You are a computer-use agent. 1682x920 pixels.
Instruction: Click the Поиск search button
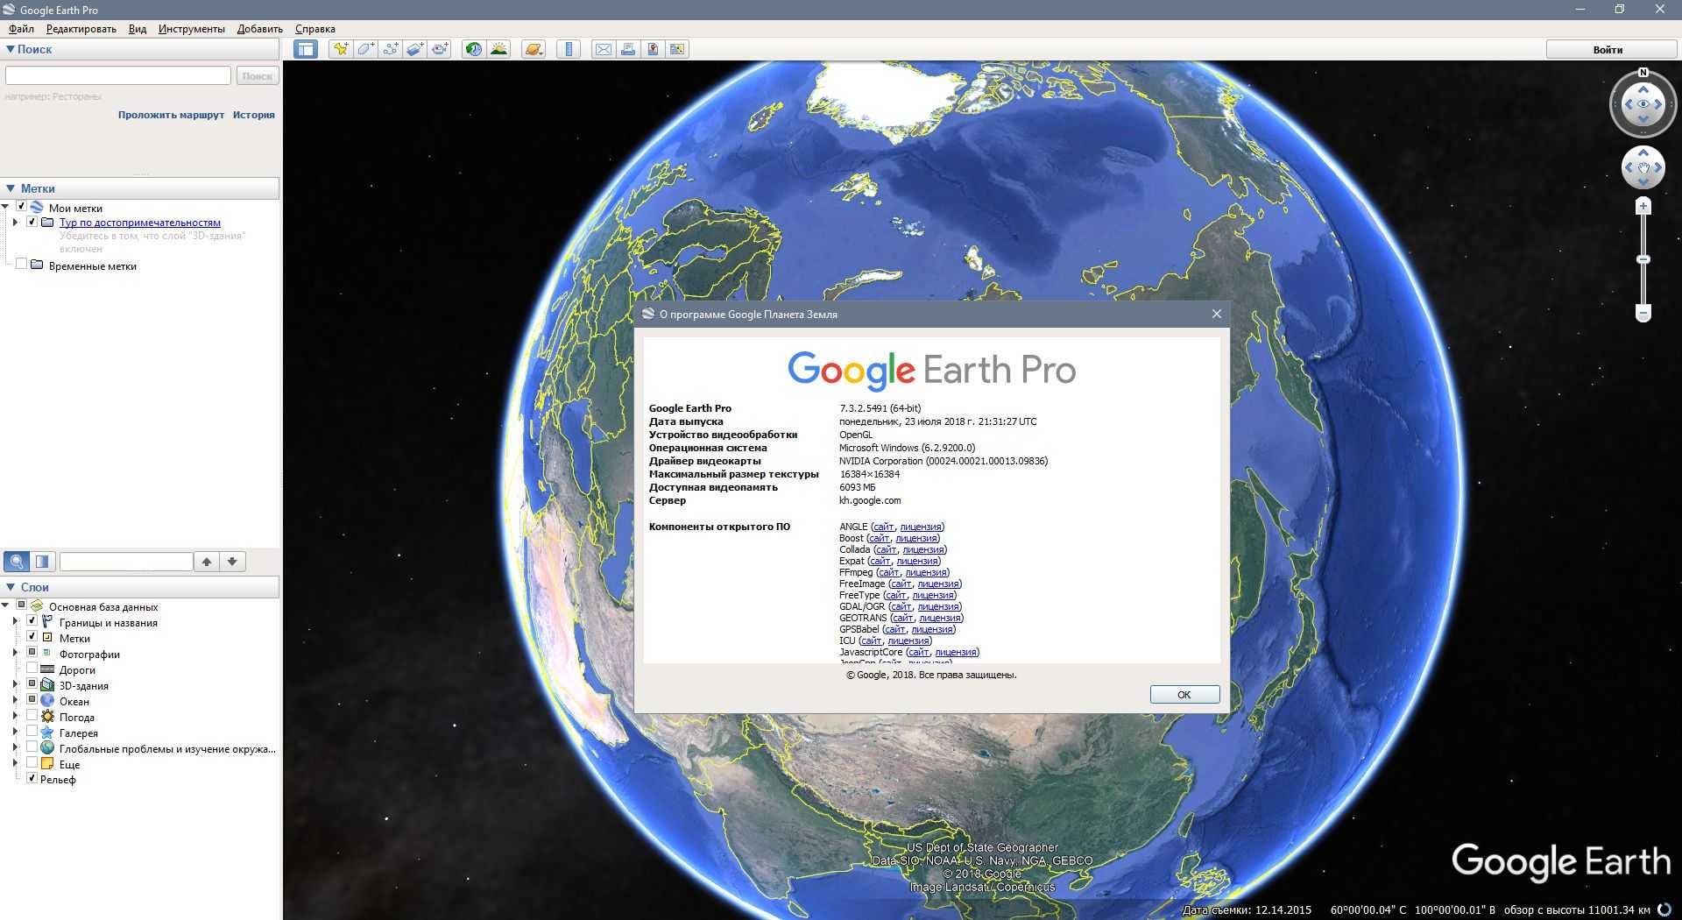tap(257, 76)
